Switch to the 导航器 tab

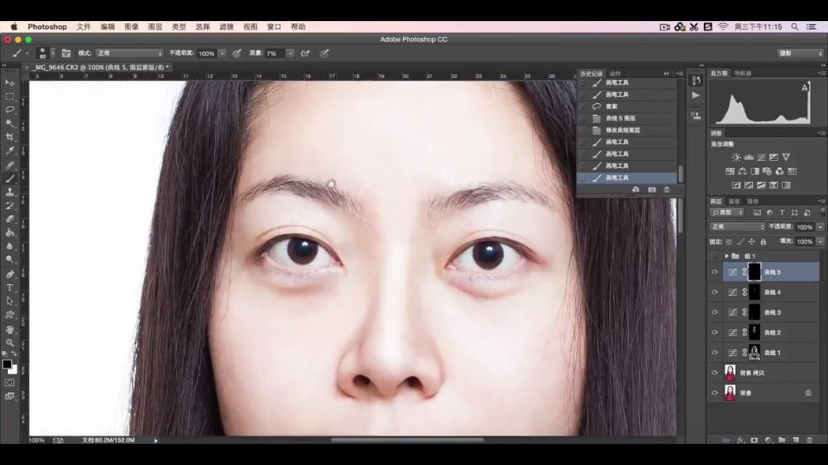pyautogui.click(x=743, y=73)
